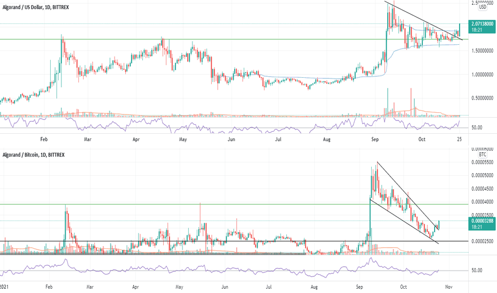Click Apr on the USD chart time axis
The width and height of the screenshot is (497, 293).
(x=136, y=140)
